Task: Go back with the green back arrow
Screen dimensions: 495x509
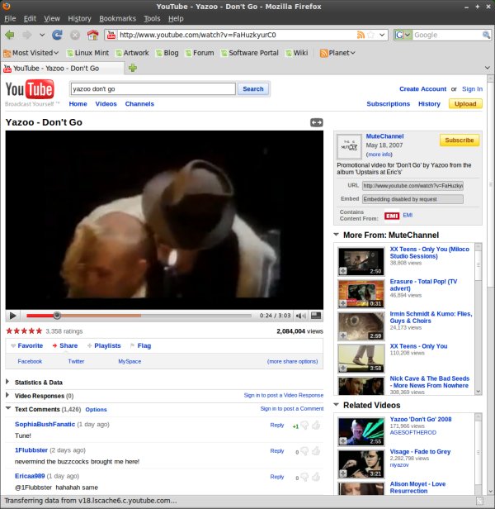Action: click(x=10, y=35)
